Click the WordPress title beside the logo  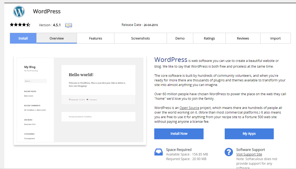(x=47, y=11)
